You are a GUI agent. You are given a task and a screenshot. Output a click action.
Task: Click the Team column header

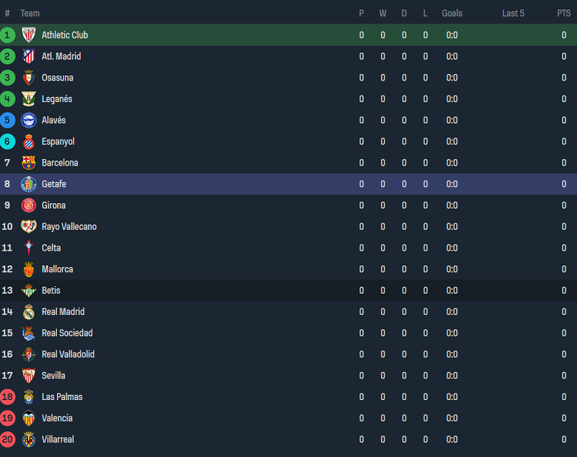tap(30, 13)
